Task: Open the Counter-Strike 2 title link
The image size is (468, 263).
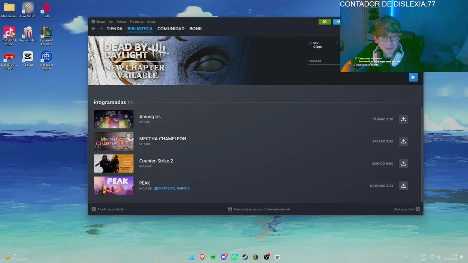Action: click(156, 161)
